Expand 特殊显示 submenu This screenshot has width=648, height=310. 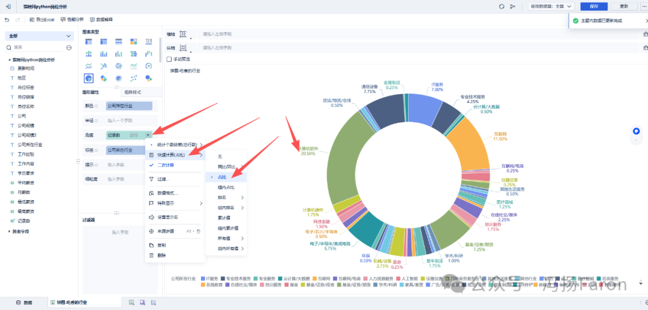tap(175, 203)
